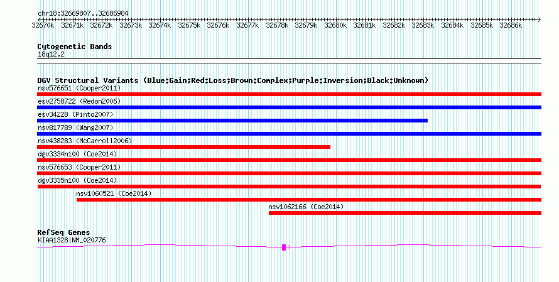This screenshot has width=559, height=282.
Task: Click the right arrowhead of the ruler
Action: 540,19
